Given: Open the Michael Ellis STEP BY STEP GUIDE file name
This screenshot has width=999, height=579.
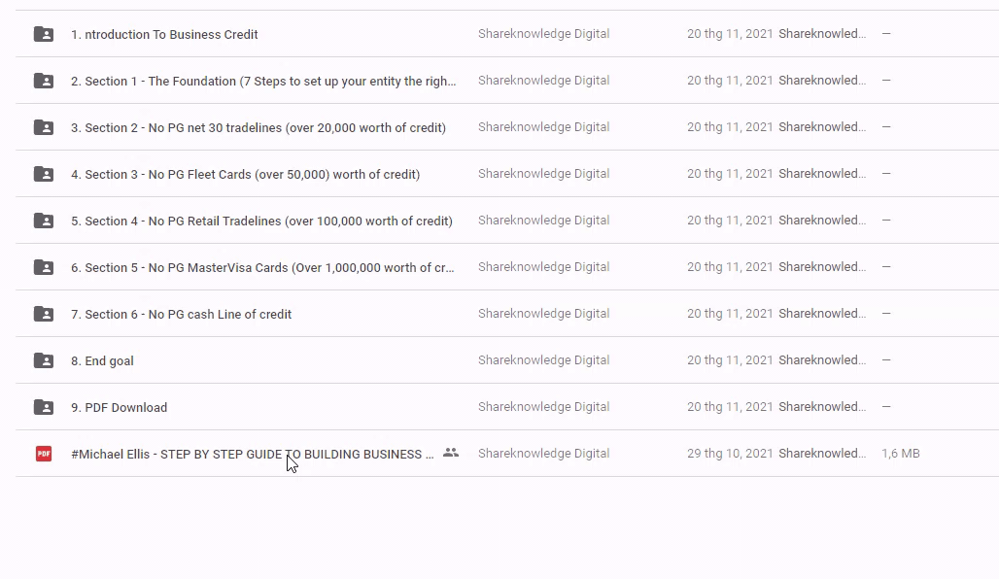Looking at the screenshot, I should 252,455.
